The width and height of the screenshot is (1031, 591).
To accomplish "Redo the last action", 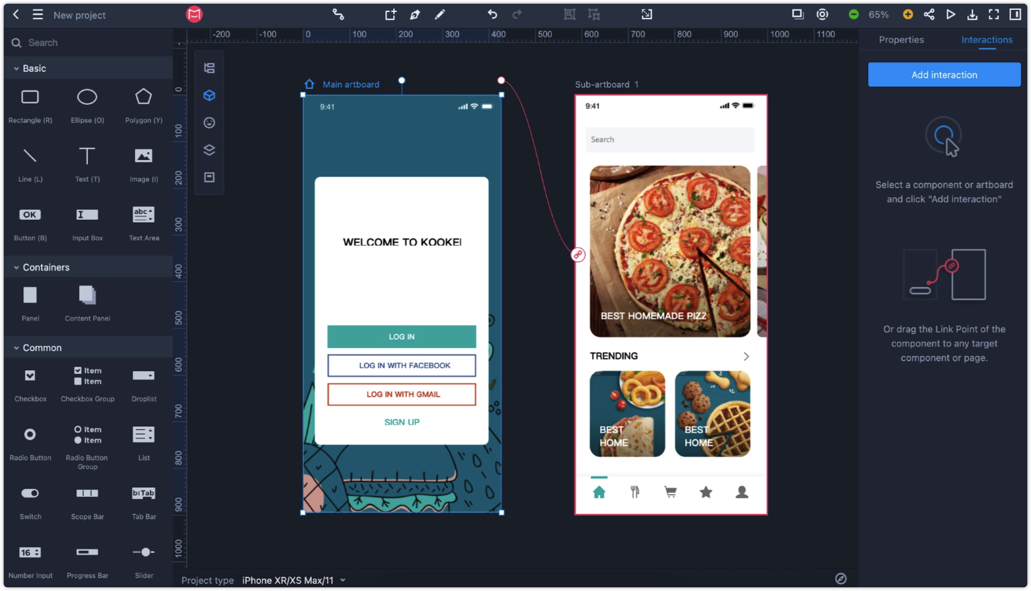I will [x=517, y=15].
